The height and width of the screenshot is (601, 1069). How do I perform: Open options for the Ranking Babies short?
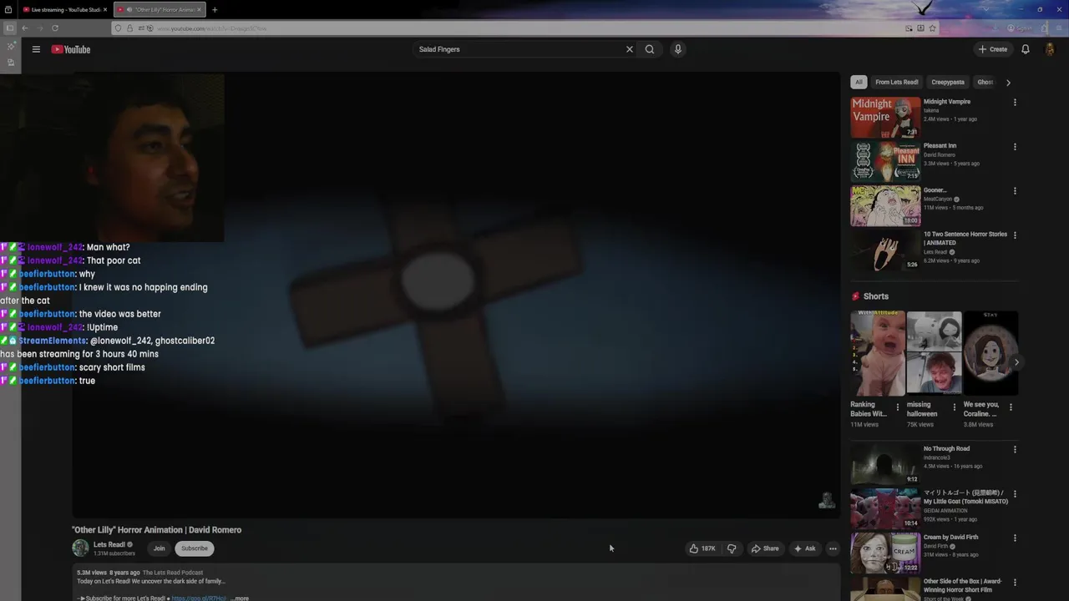pos(898,407)
